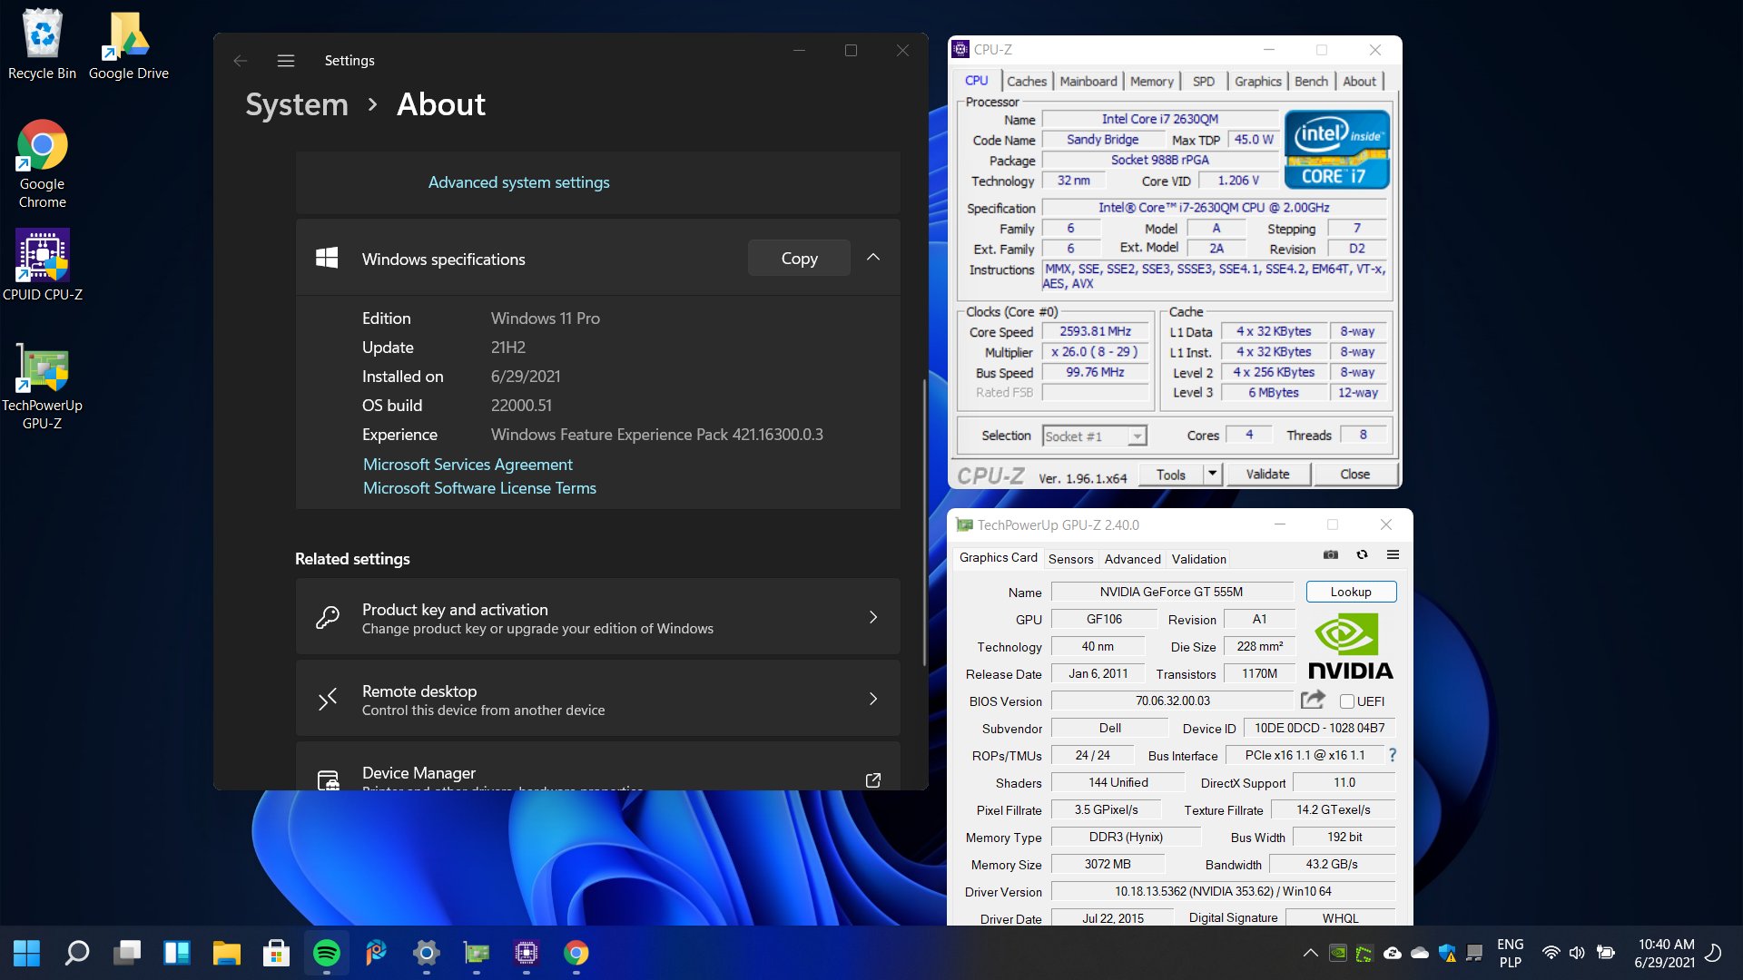Open the Tools dropdown arrow in CPU-Z
1743x980 pixels.
[x=1212, y=474]
